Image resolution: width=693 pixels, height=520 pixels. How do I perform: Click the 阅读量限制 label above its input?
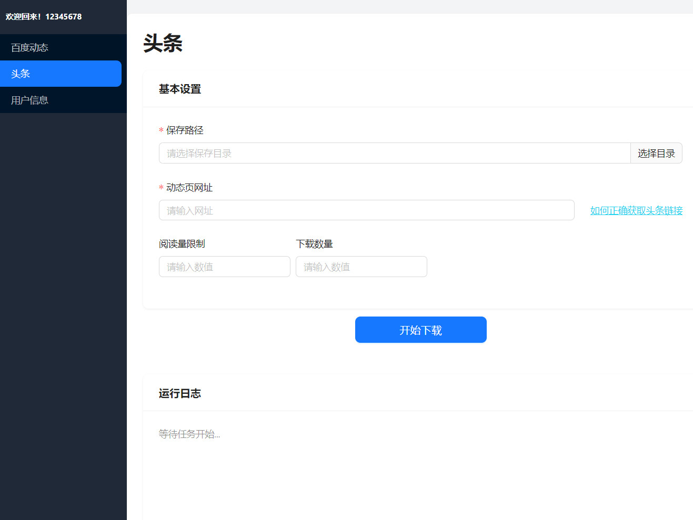pos(182,243)
